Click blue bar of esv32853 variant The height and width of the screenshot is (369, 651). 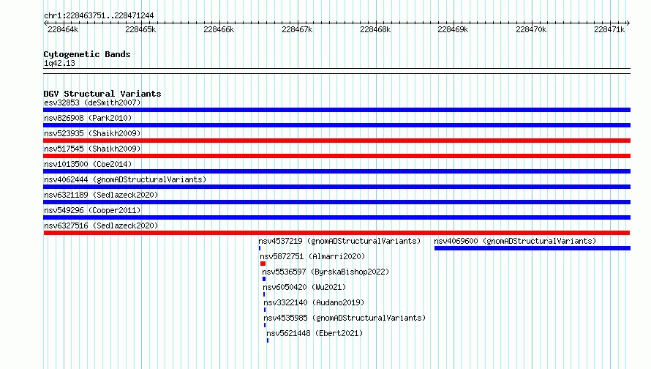point(336,110)
